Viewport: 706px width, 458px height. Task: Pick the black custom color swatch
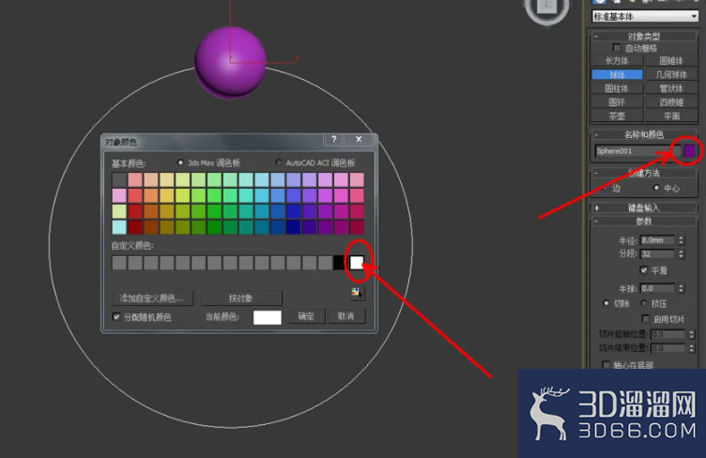coord(340,263)
